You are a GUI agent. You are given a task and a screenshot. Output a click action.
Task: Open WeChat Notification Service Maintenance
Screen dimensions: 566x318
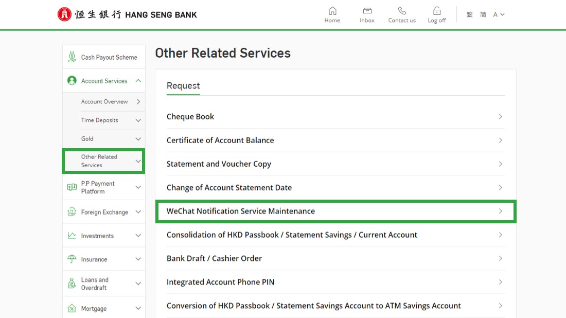(335, 211)
